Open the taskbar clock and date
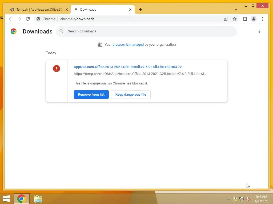 [x=261, y=199]
